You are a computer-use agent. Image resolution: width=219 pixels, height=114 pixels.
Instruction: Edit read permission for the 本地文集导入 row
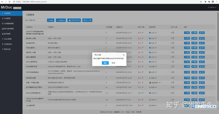[x=156, y=48]
